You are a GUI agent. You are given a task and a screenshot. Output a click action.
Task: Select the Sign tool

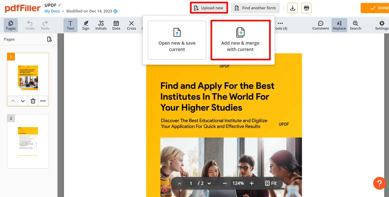(86, 25)
